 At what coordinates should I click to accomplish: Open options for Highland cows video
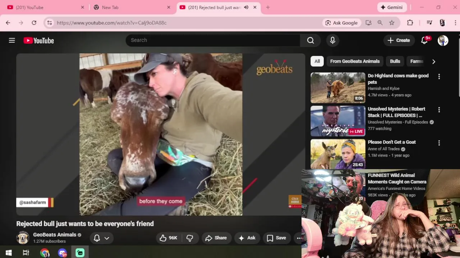coord(439,76)
